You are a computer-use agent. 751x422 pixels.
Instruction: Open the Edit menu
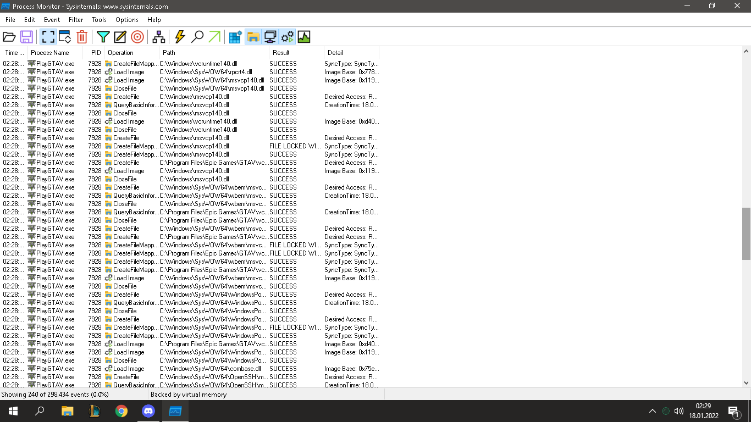[30, 19]
